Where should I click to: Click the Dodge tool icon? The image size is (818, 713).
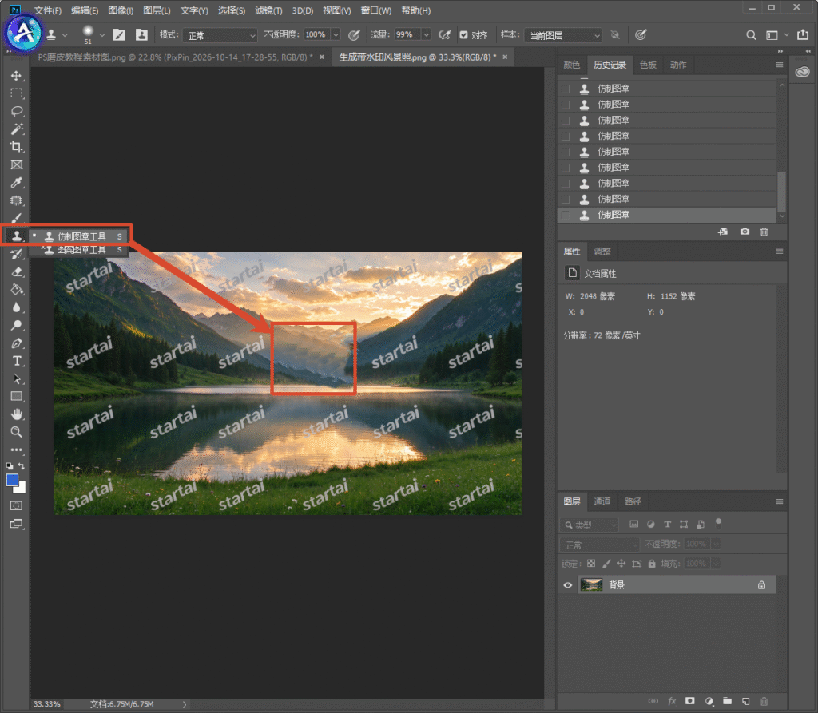16,325
